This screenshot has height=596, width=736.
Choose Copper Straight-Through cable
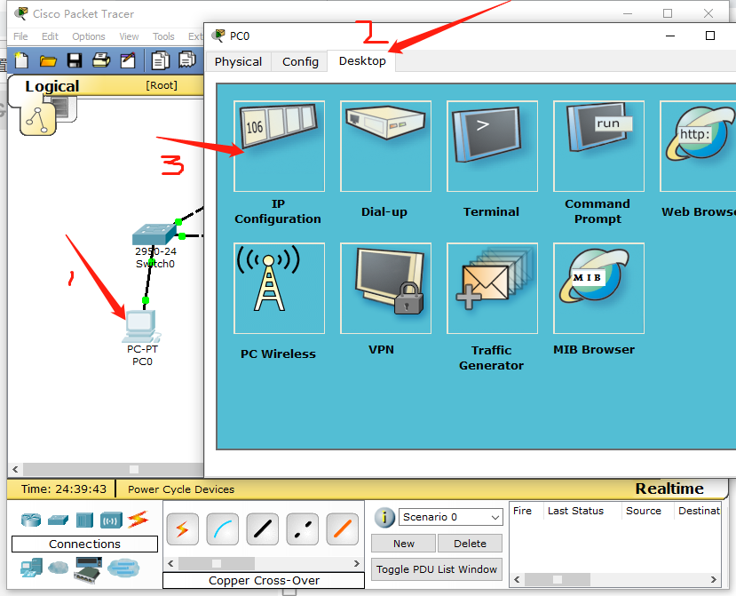263,529
